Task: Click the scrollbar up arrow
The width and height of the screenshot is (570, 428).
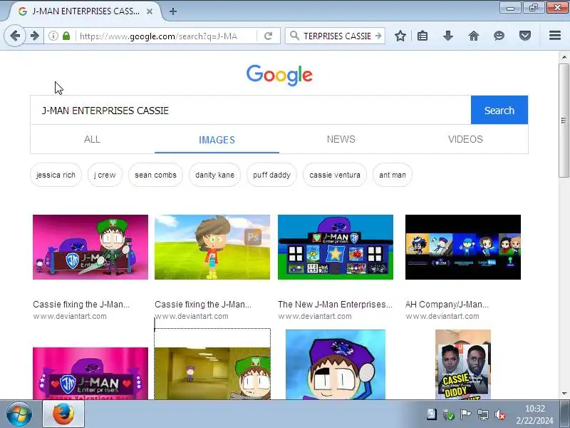Action: pyautogui.click(x=564, y=57)
